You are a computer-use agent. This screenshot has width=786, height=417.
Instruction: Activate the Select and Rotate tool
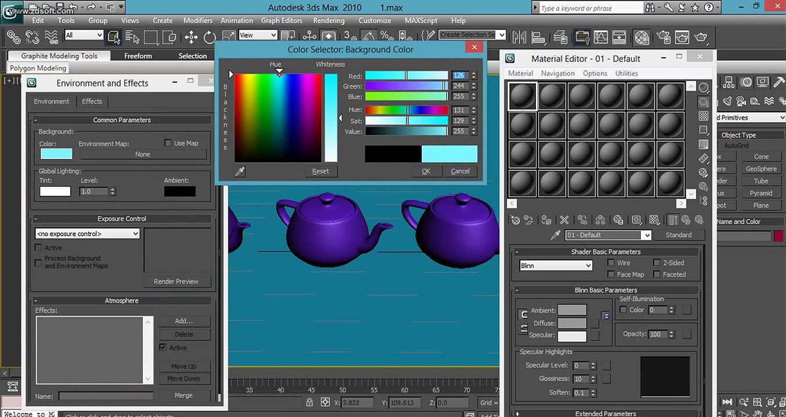pos(210,37)
